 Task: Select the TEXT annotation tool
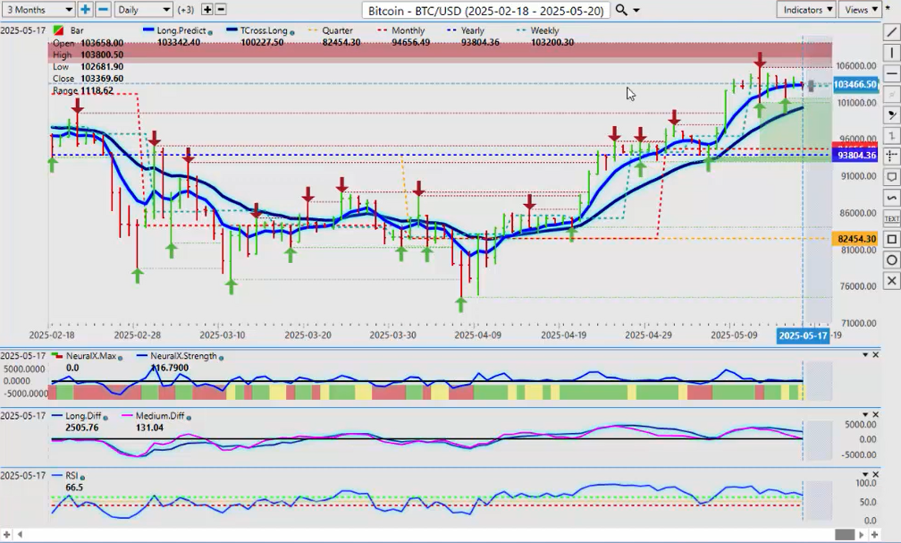point(891,218)
